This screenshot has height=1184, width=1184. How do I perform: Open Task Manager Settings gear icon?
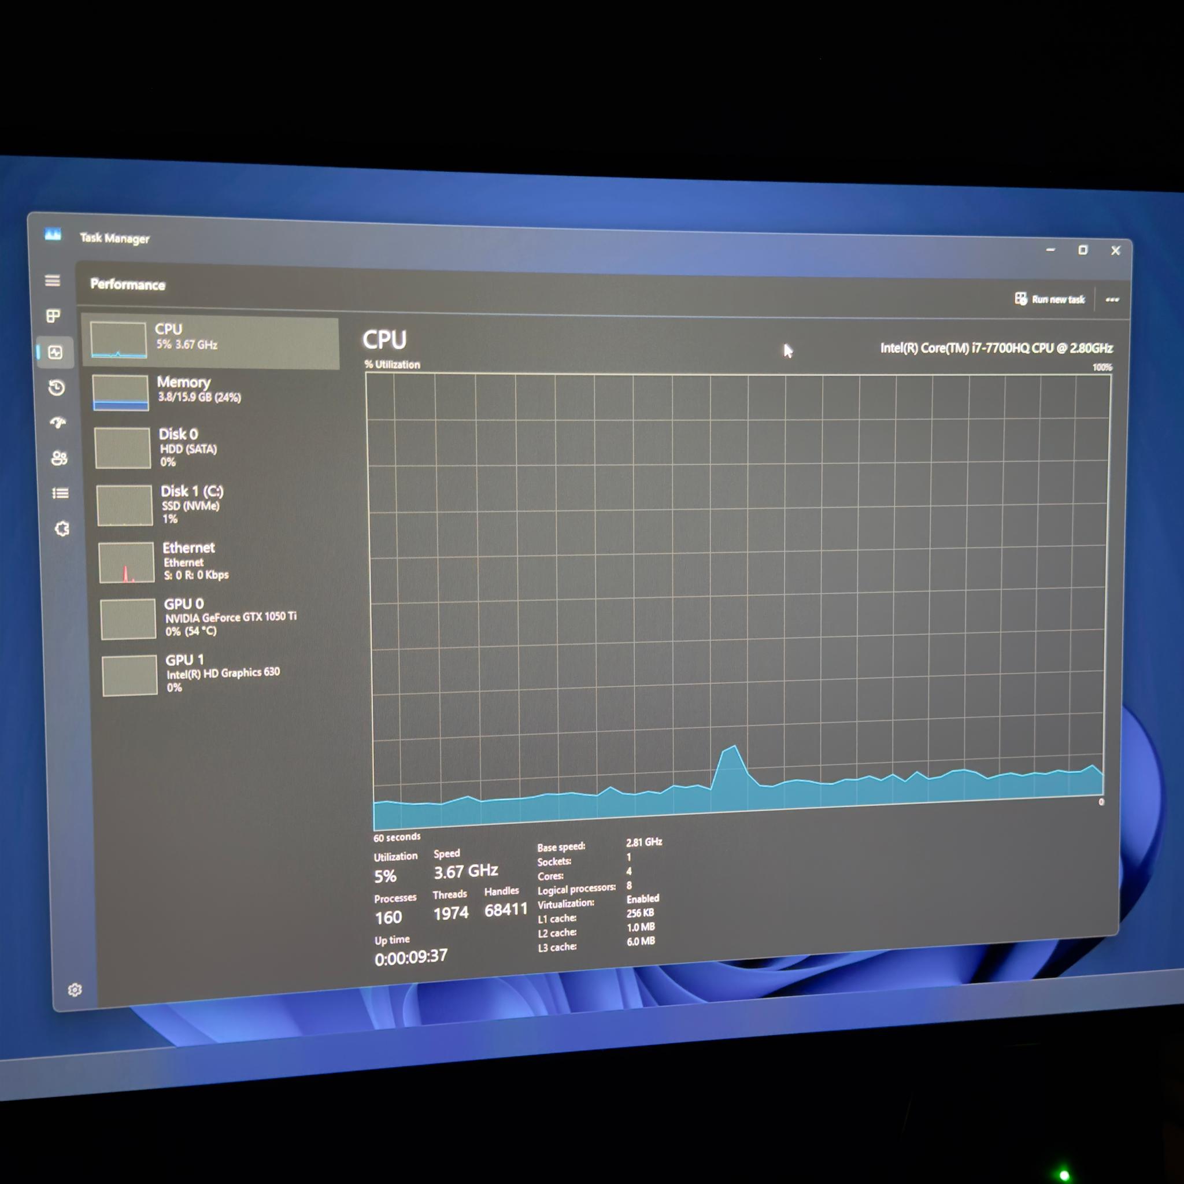point(75,990)
